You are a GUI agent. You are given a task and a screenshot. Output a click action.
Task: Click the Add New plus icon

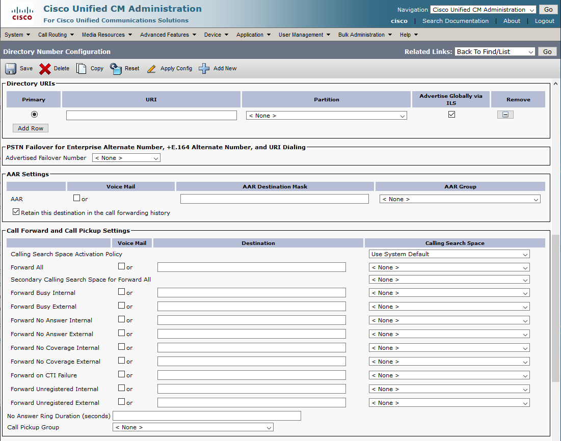click(204, 69)
